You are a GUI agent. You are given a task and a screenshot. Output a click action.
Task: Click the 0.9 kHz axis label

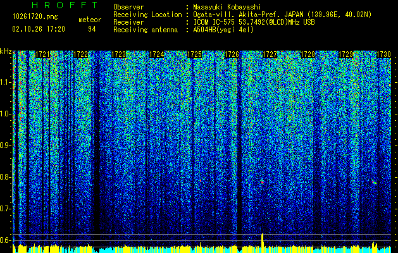[6, 145]
